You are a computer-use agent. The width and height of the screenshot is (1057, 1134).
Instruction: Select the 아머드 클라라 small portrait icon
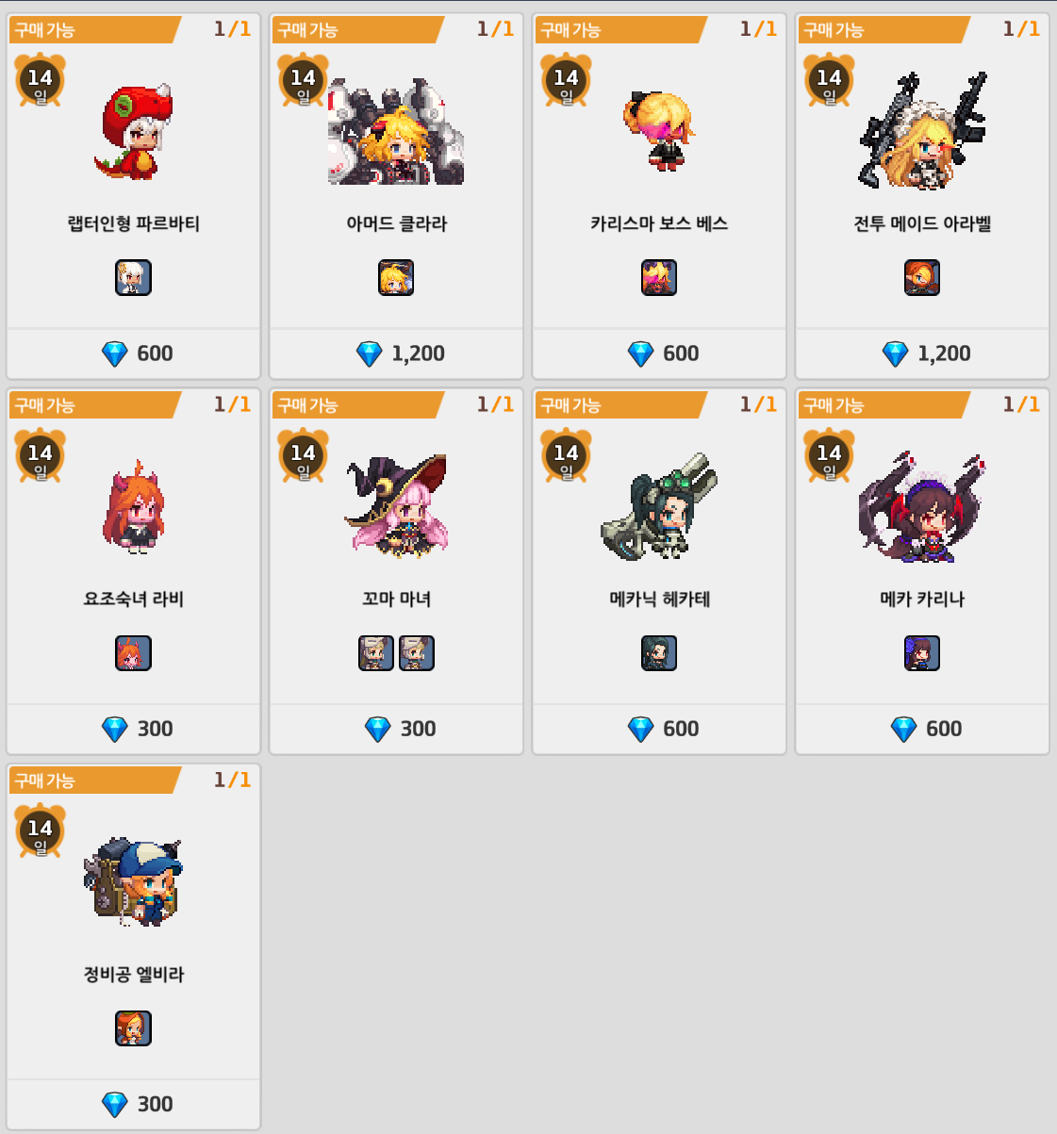(396, 277)
